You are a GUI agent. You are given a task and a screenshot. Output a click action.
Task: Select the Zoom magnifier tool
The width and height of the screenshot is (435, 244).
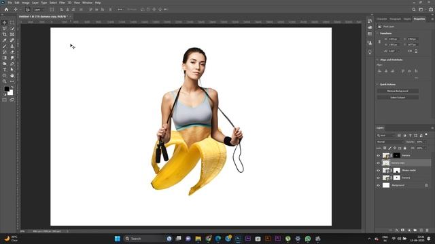tap(5, 81)
